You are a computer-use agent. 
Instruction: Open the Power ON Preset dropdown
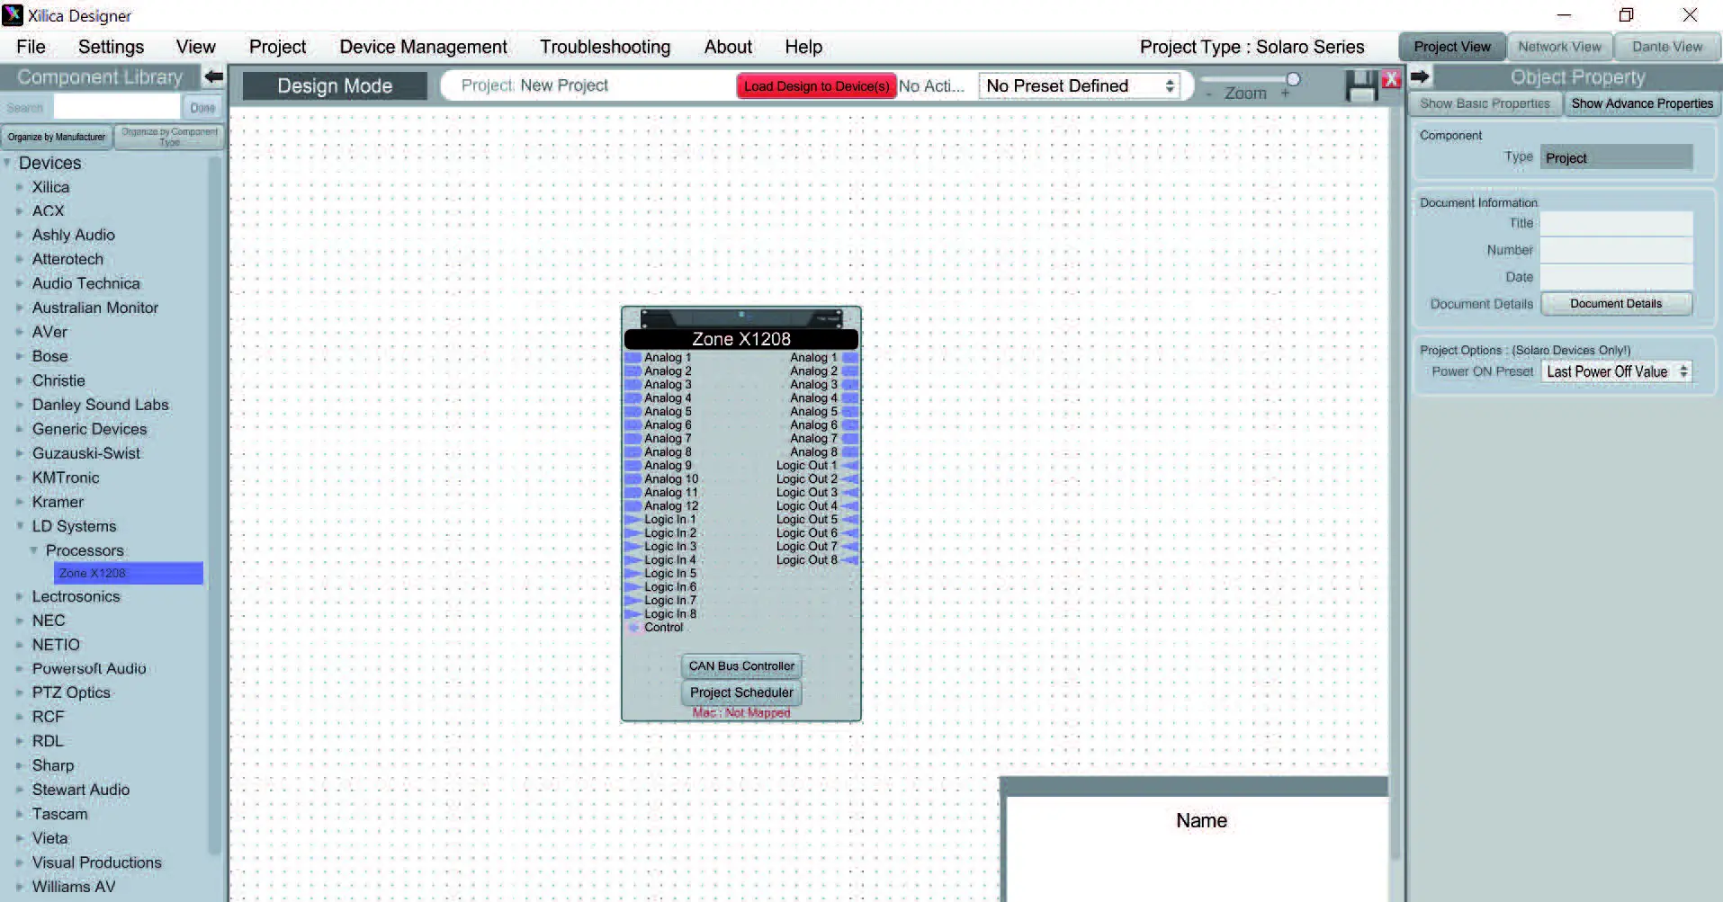click(1617, 371)
